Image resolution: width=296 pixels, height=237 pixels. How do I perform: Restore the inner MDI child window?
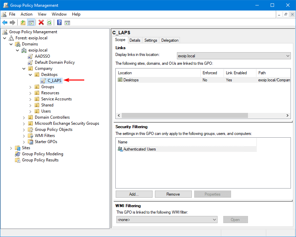pyautogui.click(x=286, y=14)
